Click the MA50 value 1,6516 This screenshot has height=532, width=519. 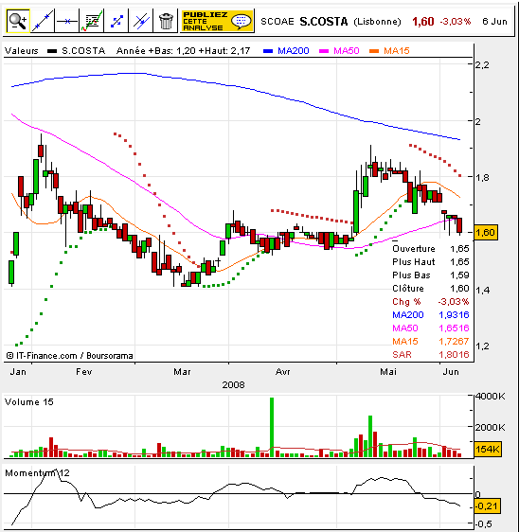coord(454,328)
